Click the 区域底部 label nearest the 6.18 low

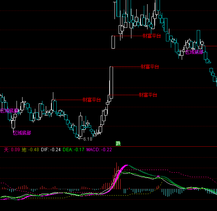(x=22, y=133)
